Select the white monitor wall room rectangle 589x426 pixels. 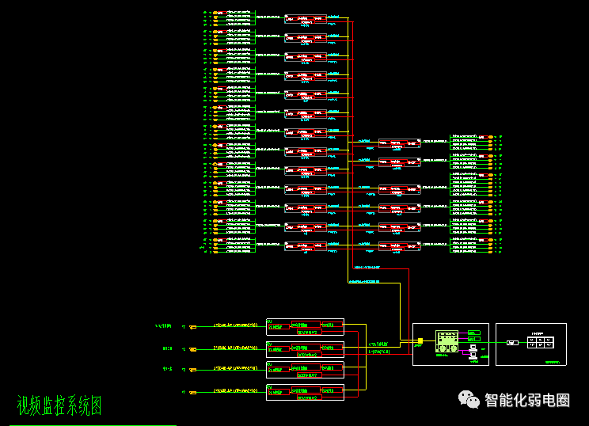tap(531, 344)
